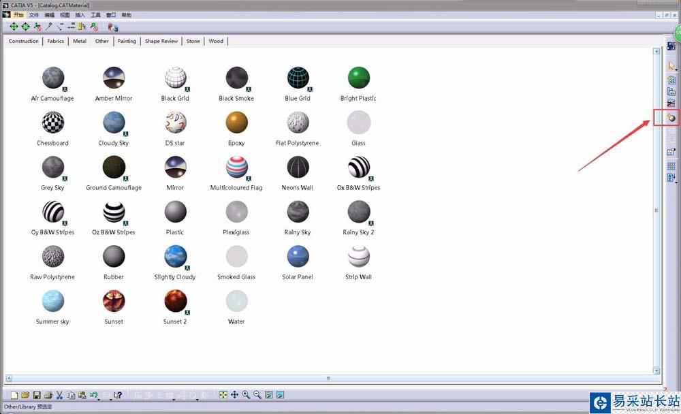
Task: Select the Ox B&W Stripes material
Action: (x=359, y=168)
